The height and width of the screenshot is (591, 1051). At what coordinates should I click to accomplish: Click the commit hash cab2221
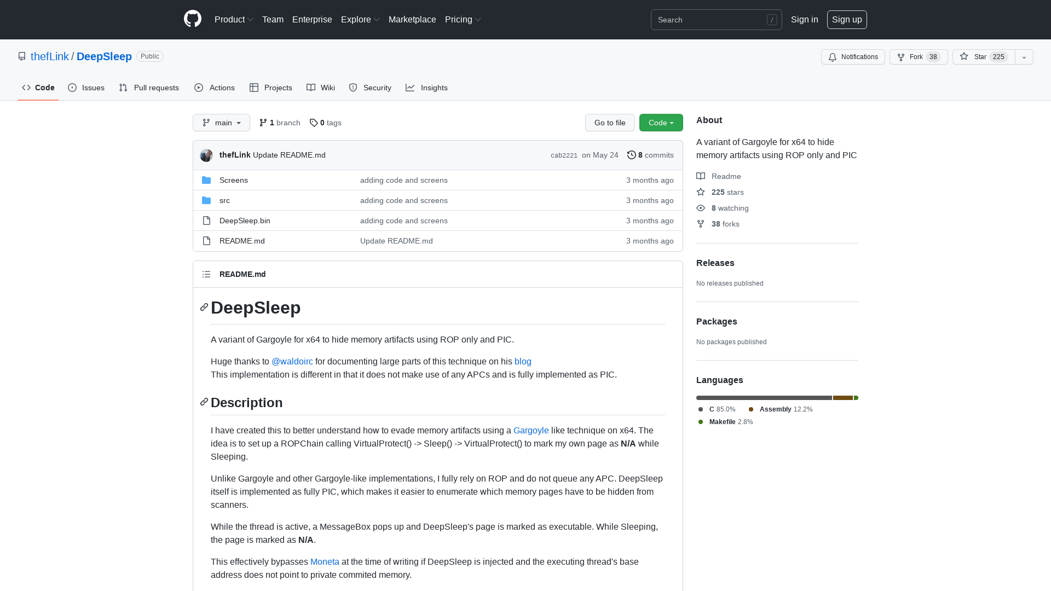564,155
